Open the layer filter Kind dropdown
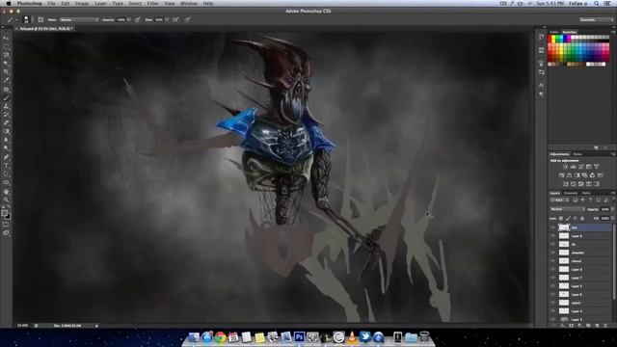The width and height of the screenshot is (617, 347). (558, 200)
